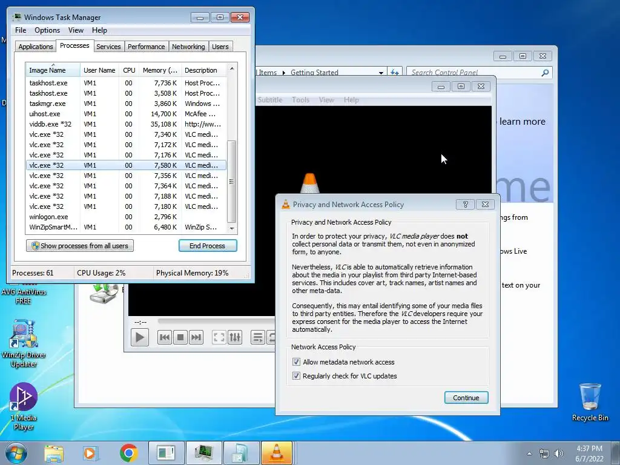
Task: Click Continue in the Privacy dialog
Action: click(466, 397)
